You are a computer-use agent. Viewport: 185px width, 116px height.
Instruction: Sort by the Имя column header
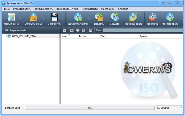tap(69, 36)
